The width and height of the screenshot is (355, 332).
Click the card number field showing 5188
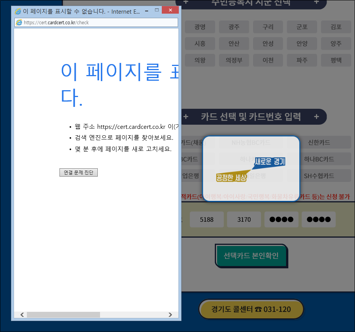click(x=207, y=219)
